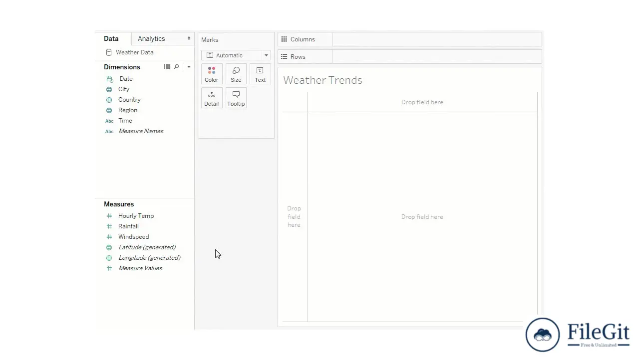Open the Color marks card
The image size is (639, 359).
coord(211,74)
